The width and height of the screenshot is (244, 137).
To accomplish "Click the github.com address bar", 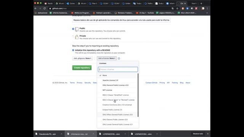I will (109, 8).
